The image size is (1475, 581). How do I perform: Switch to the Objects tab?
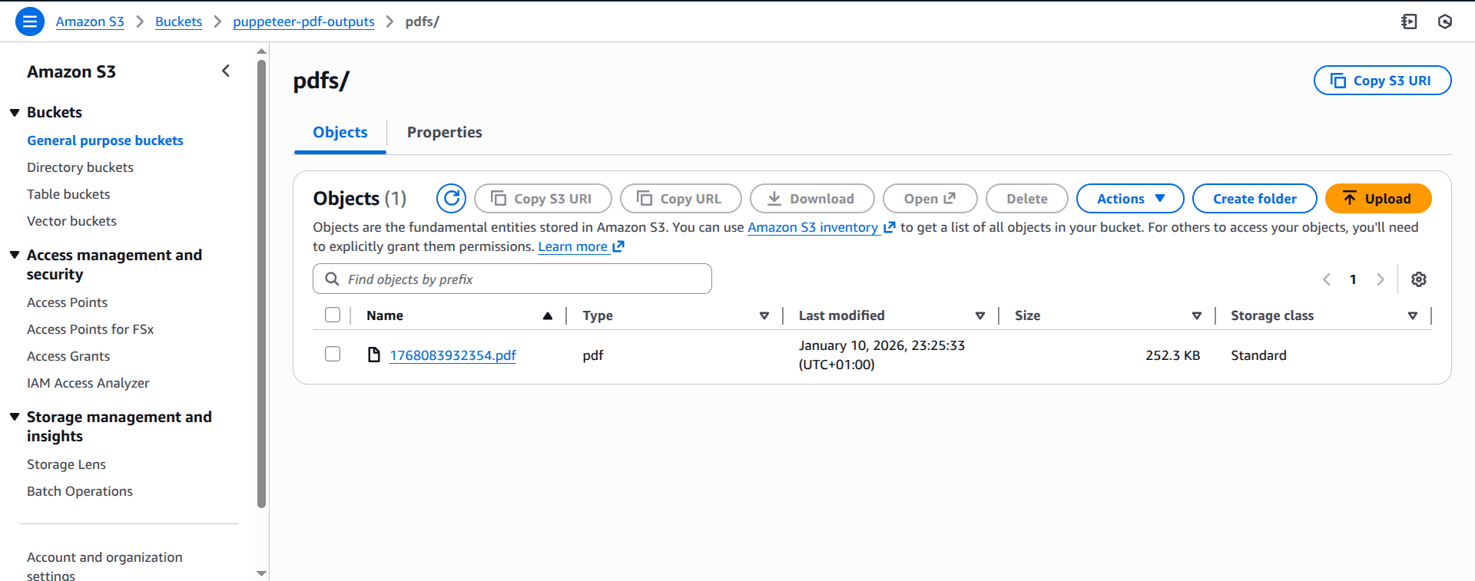(340, 132)
